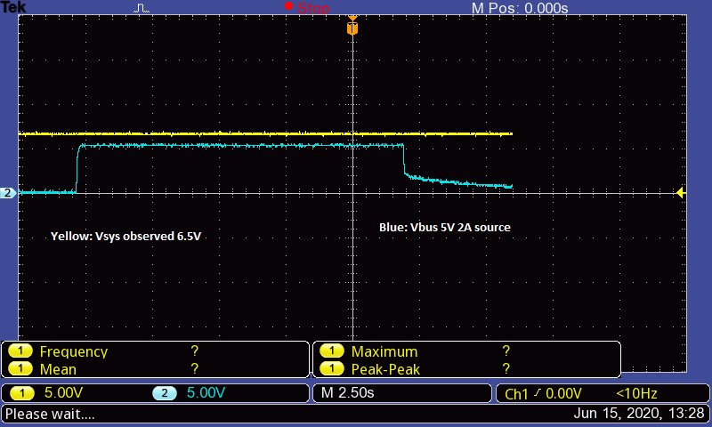Click the Jun 15, 2020, 13:28 timestamp
712x427 pixels.
click(639, 414)
